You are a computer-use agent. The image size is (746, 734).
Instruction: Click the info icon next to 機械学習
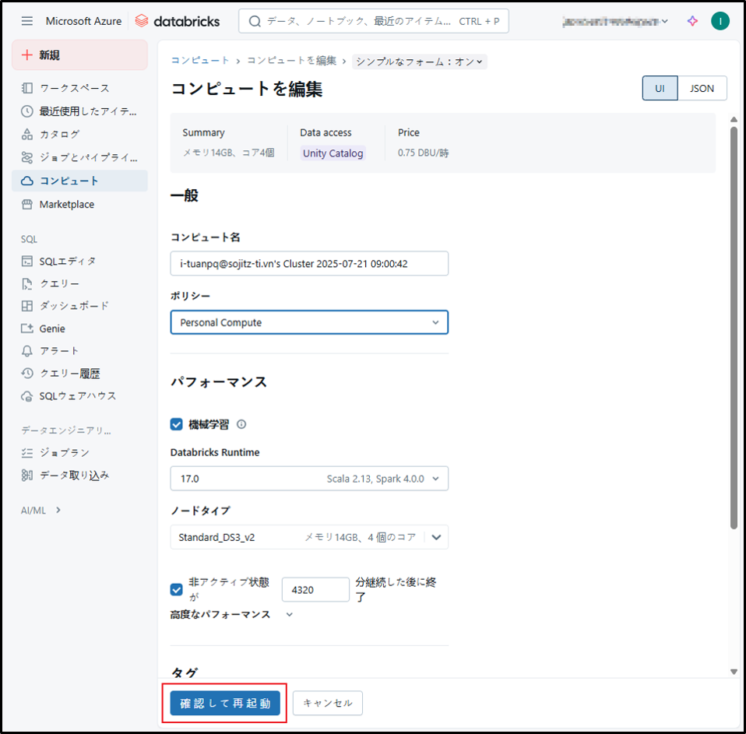[241, 424]
